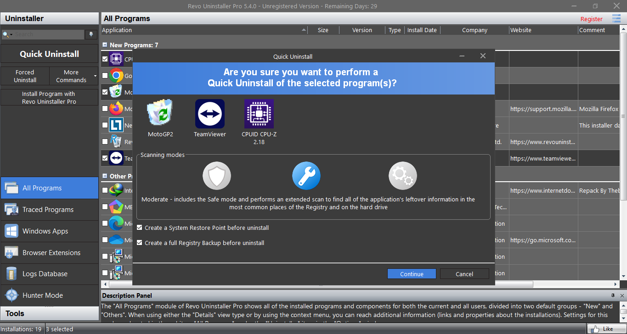
Task: Open the More Commands dropdown
Action: point(73,76)
